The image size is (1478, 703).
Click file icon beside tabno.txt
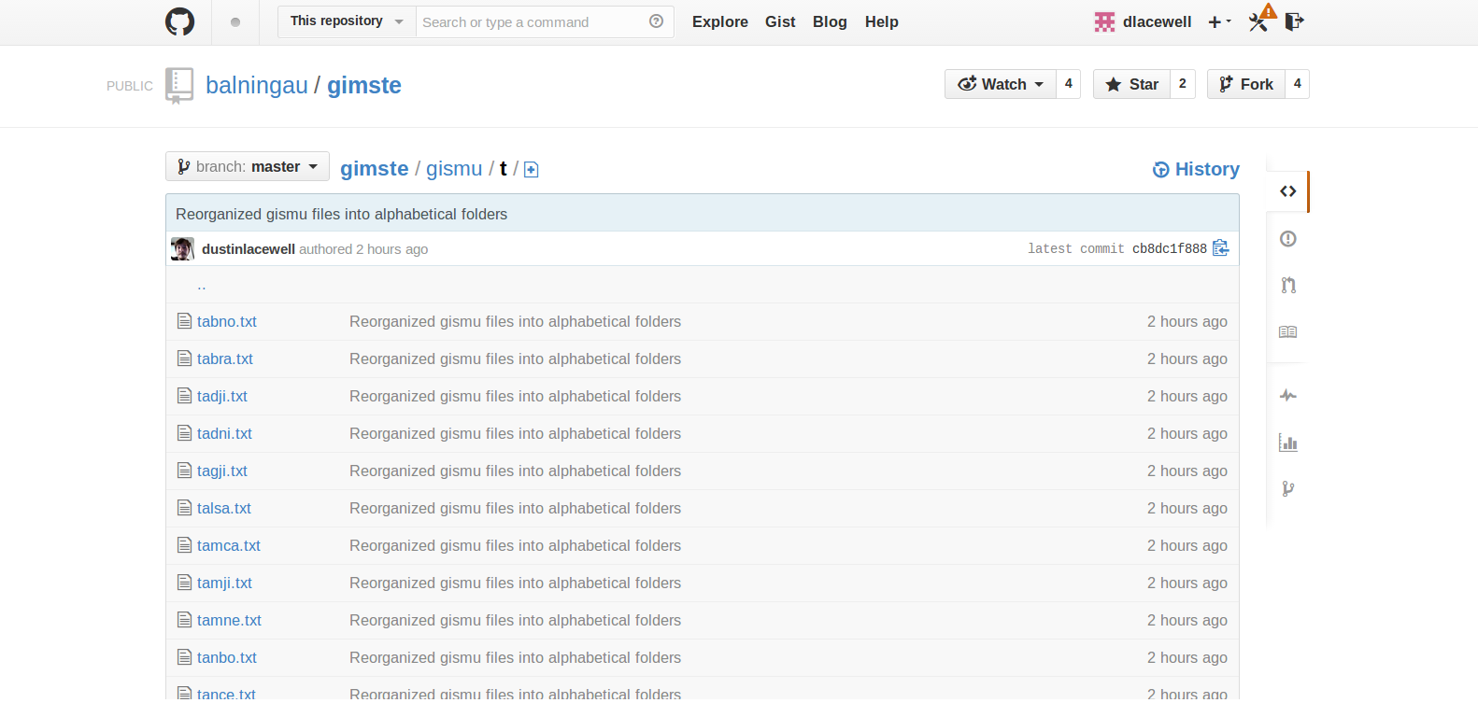[184, 321]
